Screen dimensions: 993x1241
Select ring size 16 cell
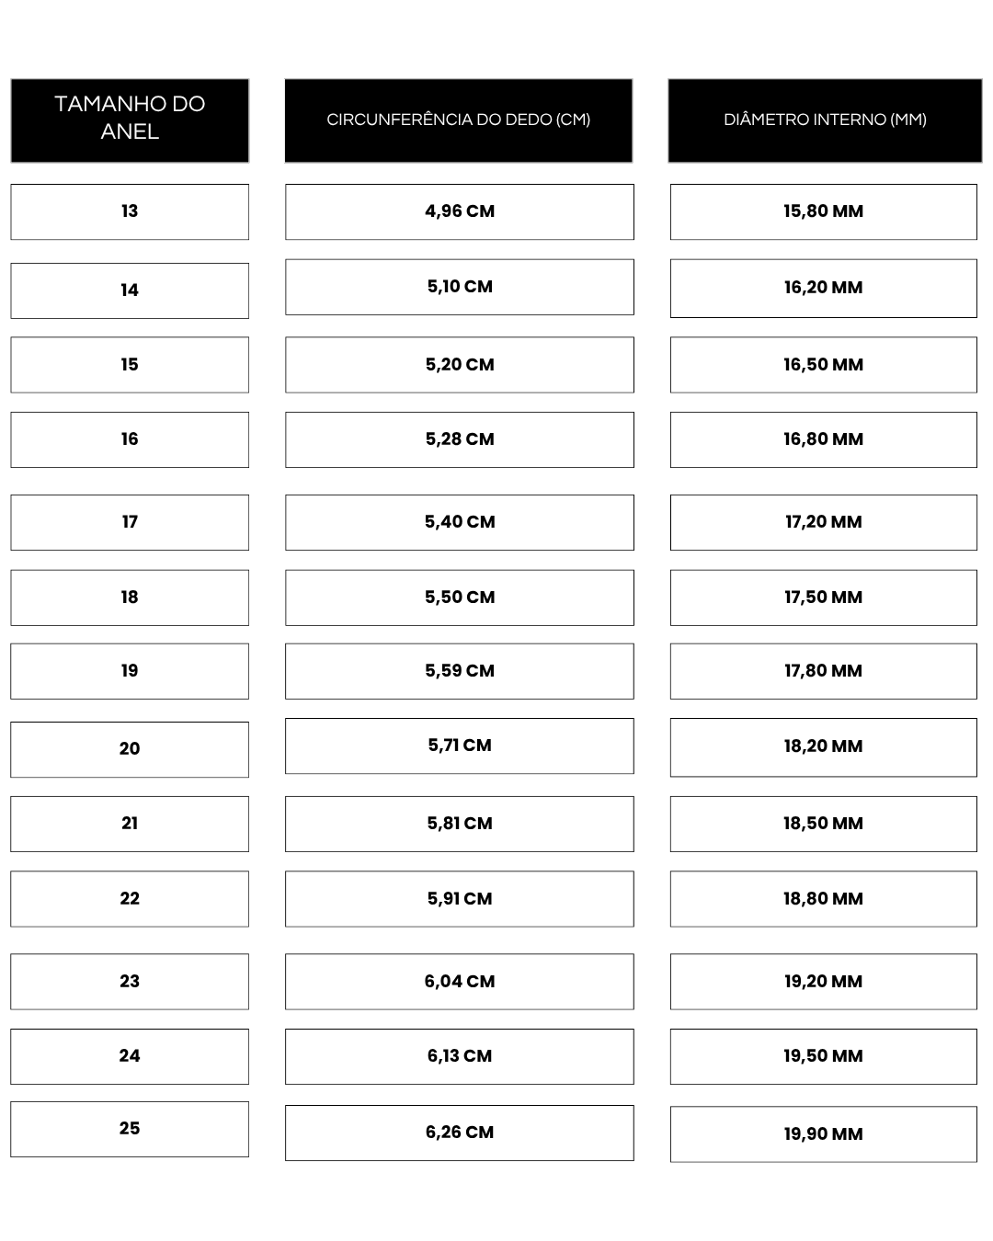[130, 439]
